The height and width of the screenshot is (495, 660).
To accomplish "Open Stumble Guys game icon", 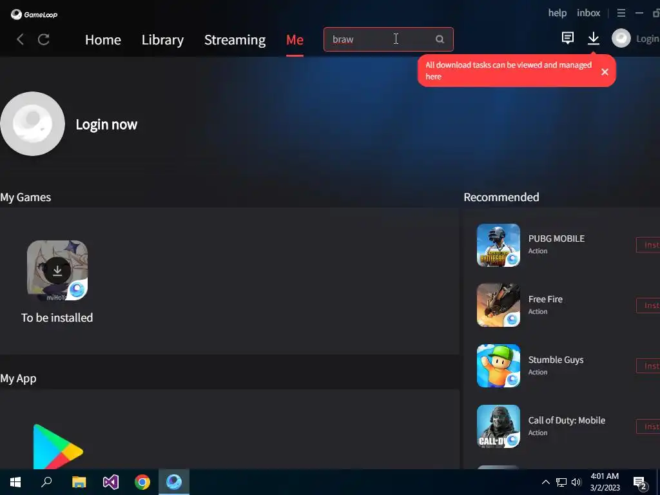I will tap(498, 366).
